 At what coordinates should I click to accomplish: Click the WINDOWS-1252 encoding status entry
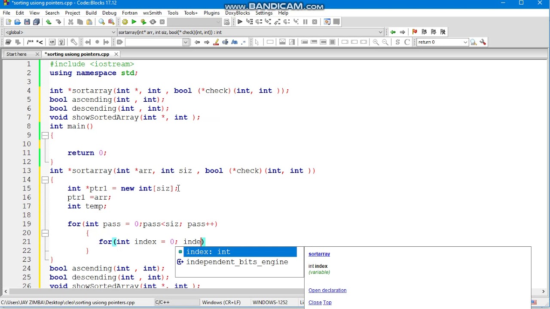pyautogui.click(x=270, y=303)
